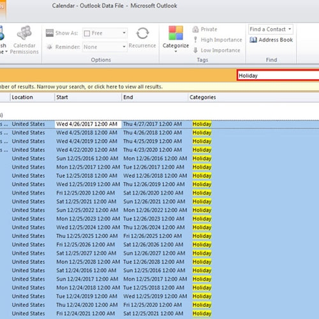The height and width of the screenshot is (319, 319).
Task: Select row starting Wed 4/22/2020
Action: [x=159, y=150]
